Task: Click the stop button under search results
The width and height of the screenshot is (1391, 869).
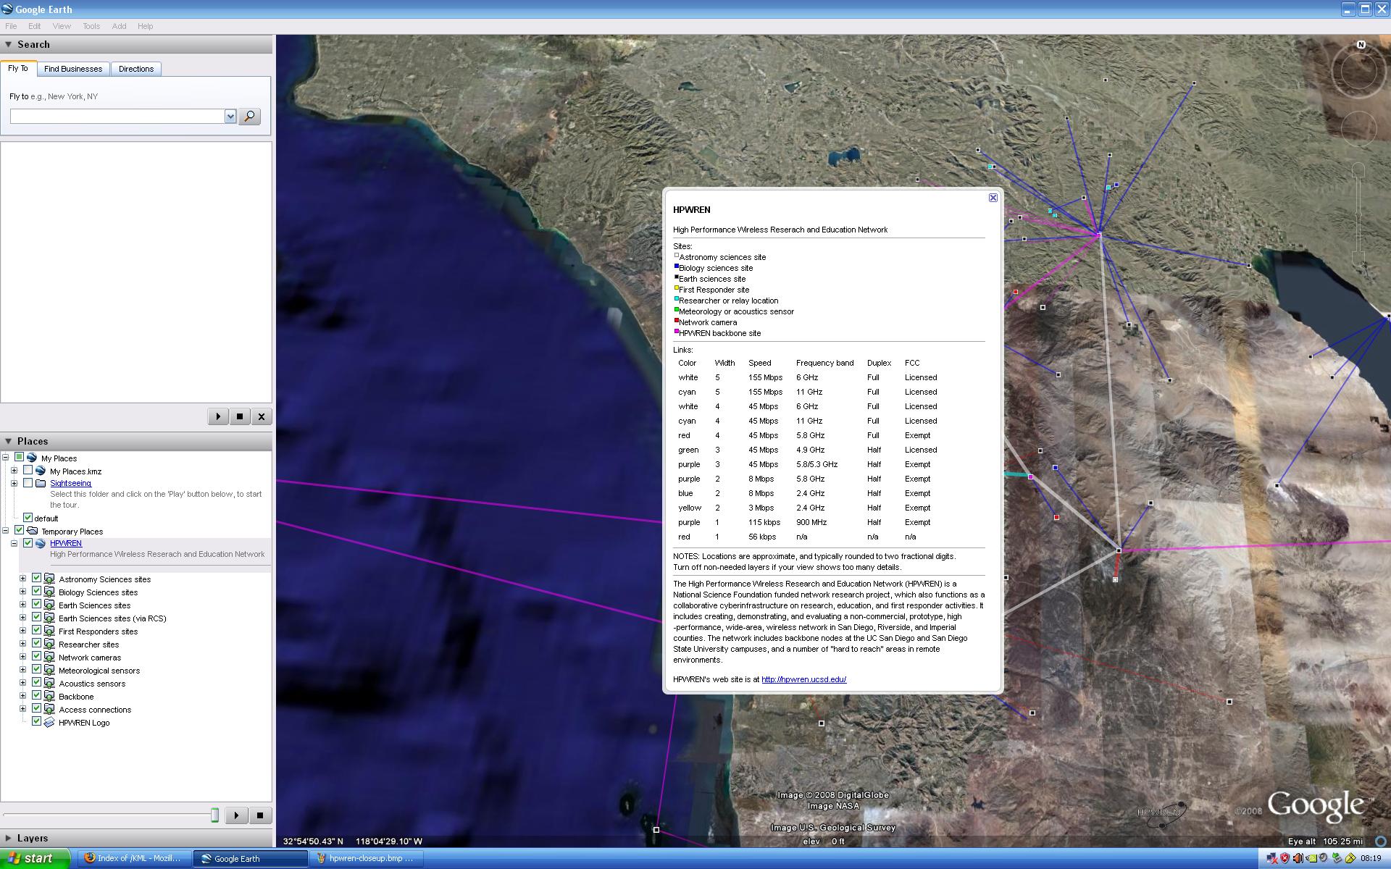Action: pyautogui.click(x=240, y=416)
